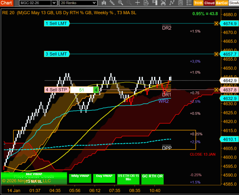
Task: Click the 1 Sell LMT order label
Action: 57,23
